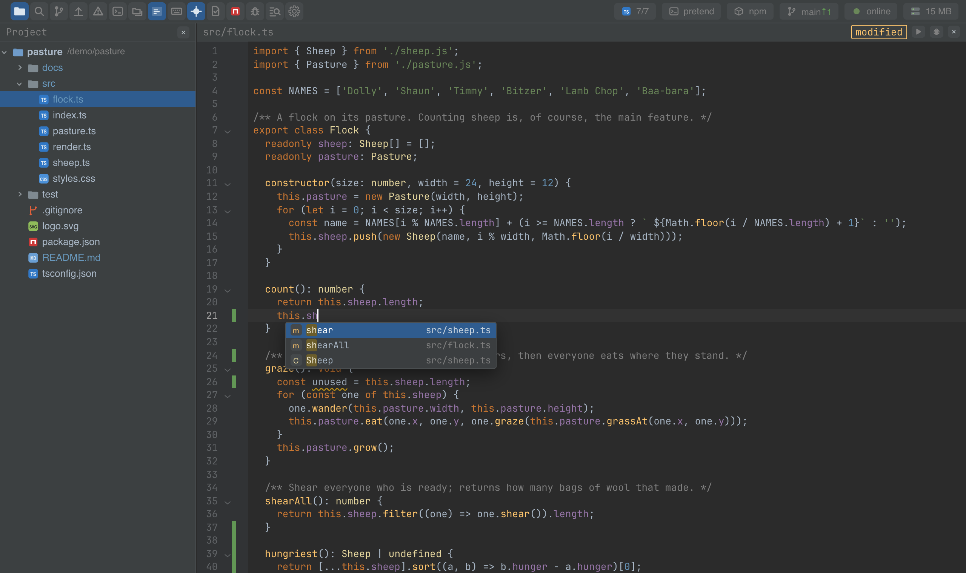
Task: Click the red npm toolbar icon
Action: point(235,11)
